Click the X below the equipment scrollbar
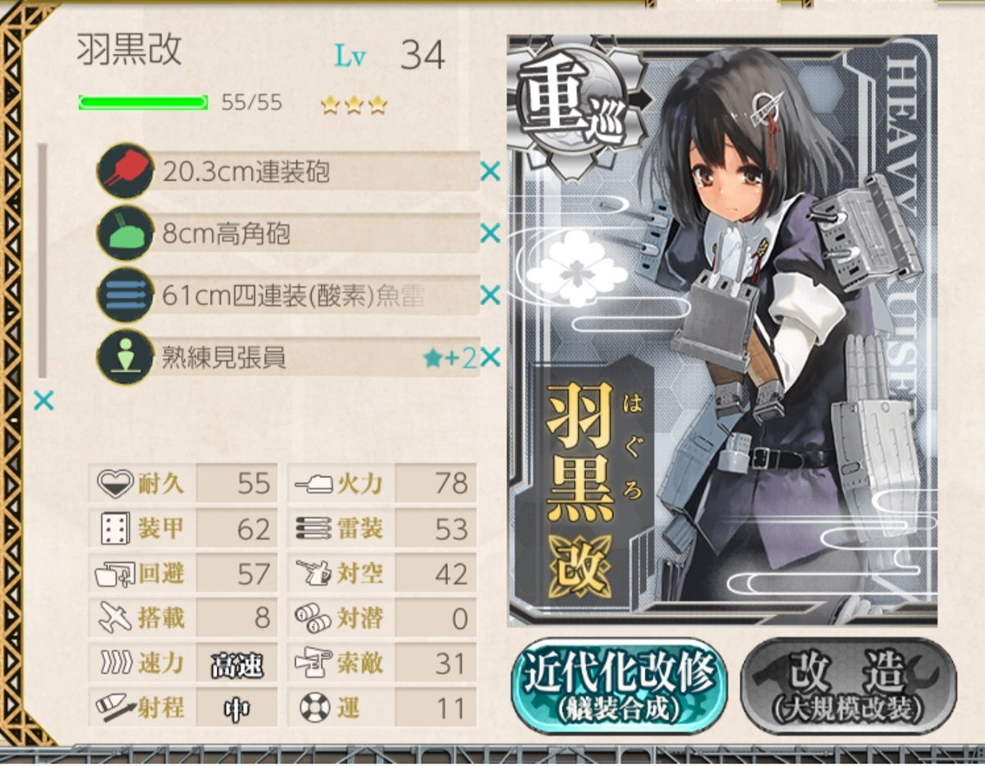 point(44,401)
